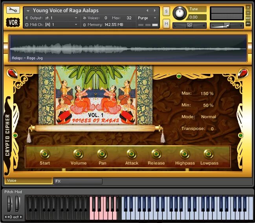Click the Tune knob

180,13
